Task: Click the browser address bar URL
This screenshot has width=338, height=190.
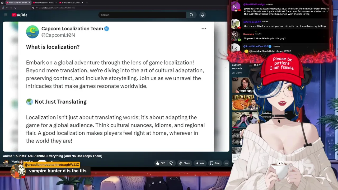Action: (57, 8)
